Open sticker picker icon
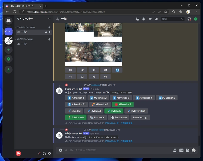 pos(187,150)
